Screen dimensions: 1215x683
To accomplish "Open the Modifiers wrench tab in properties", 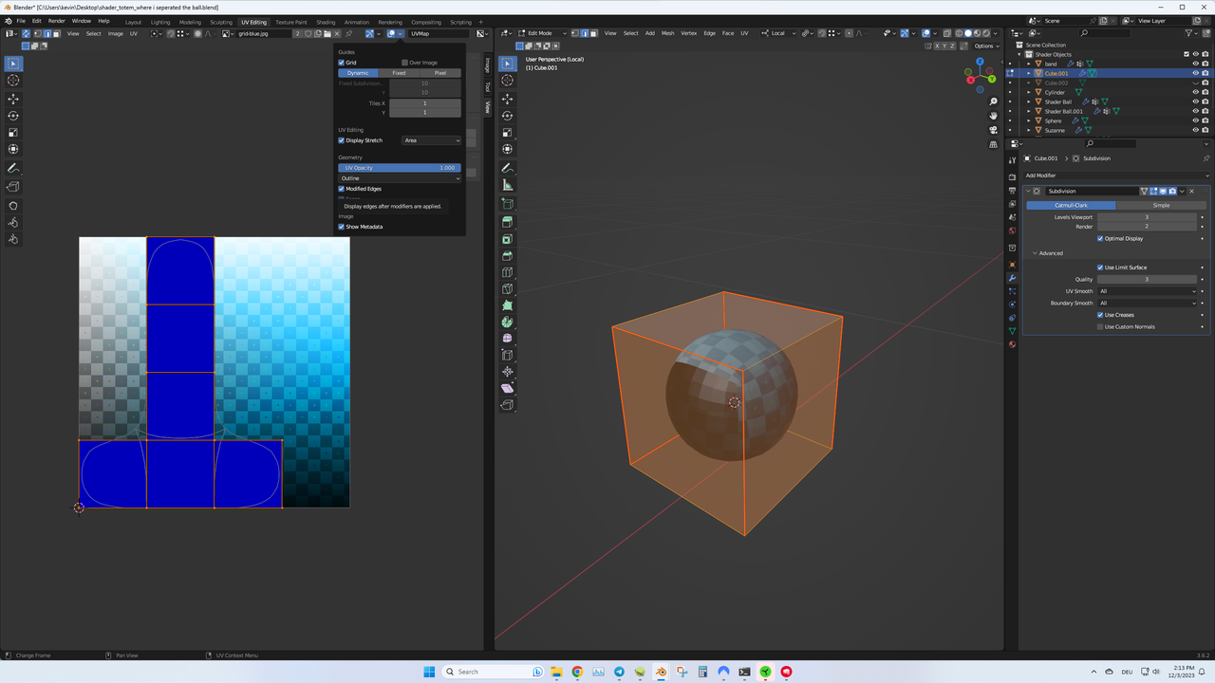I will click(1012, 279).
